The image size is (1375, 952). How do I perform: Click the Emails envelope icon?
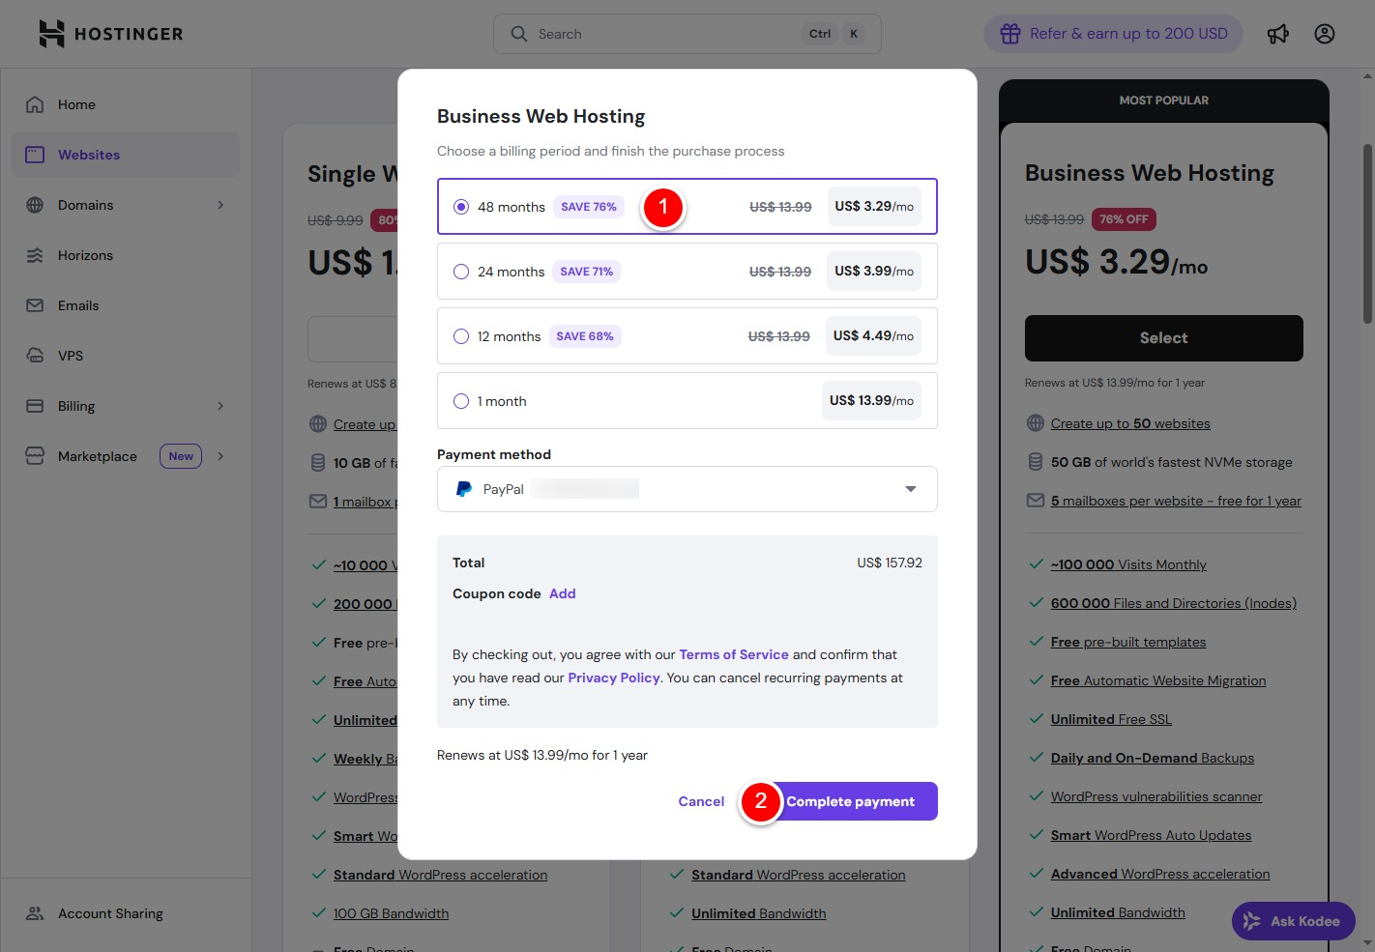[x=35, y=305]
